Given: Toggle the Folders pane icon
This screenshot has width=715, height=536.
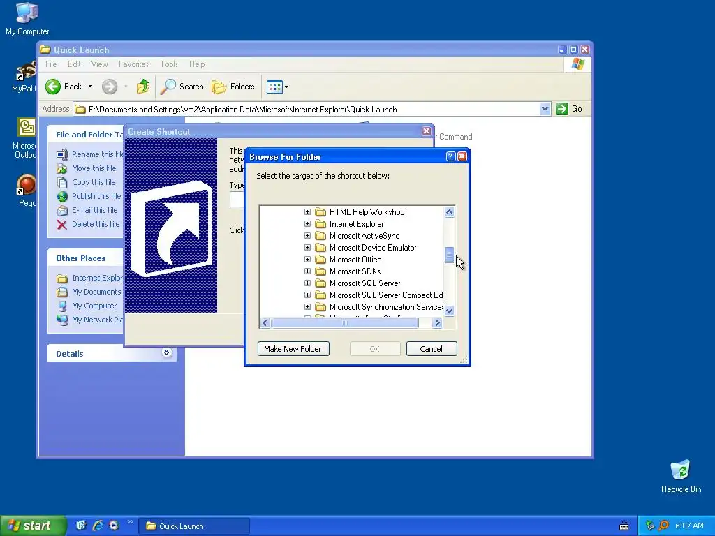Looking at the screenshot, I should coord(219,87).
